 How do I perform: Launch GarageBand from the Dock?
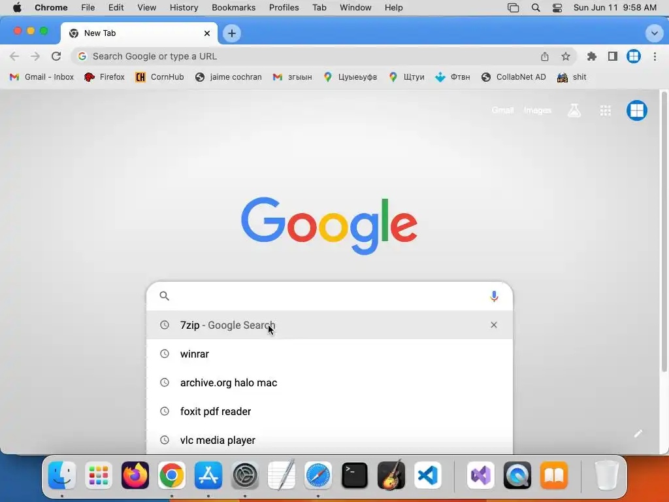[x=391, y=475]
